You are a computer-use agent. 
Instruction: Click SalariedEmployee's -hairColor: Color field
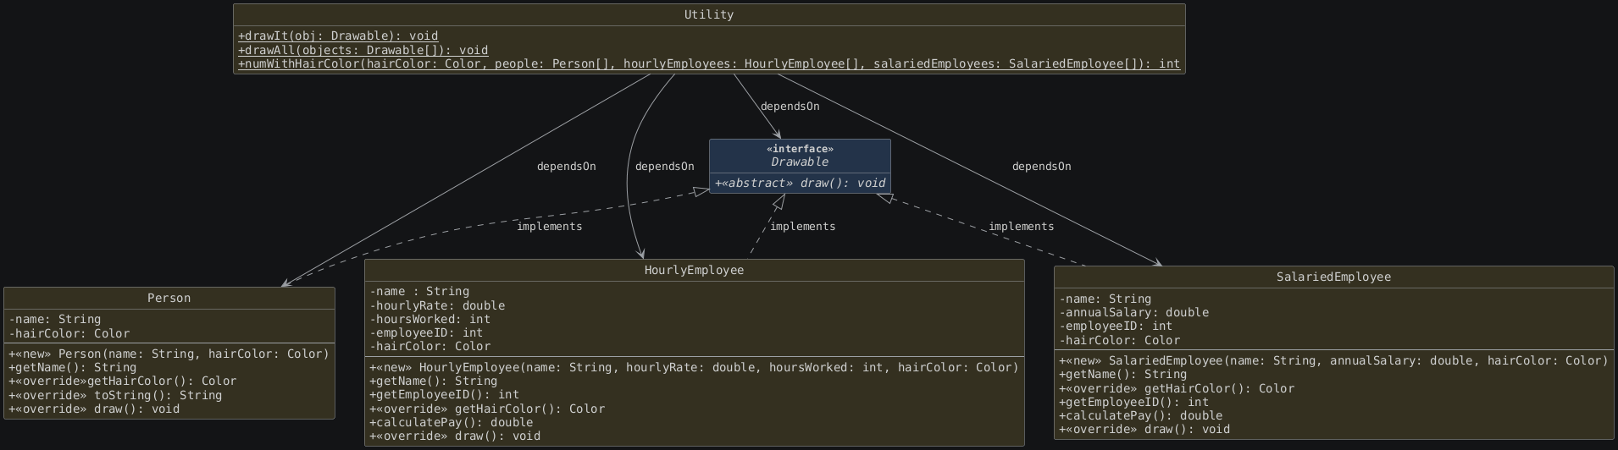click(x=1119, y=340)
